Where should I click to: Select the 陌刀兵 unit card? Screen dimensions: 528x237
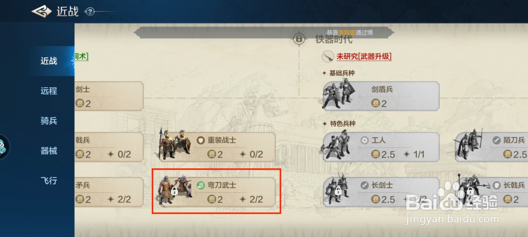[492, 147]
